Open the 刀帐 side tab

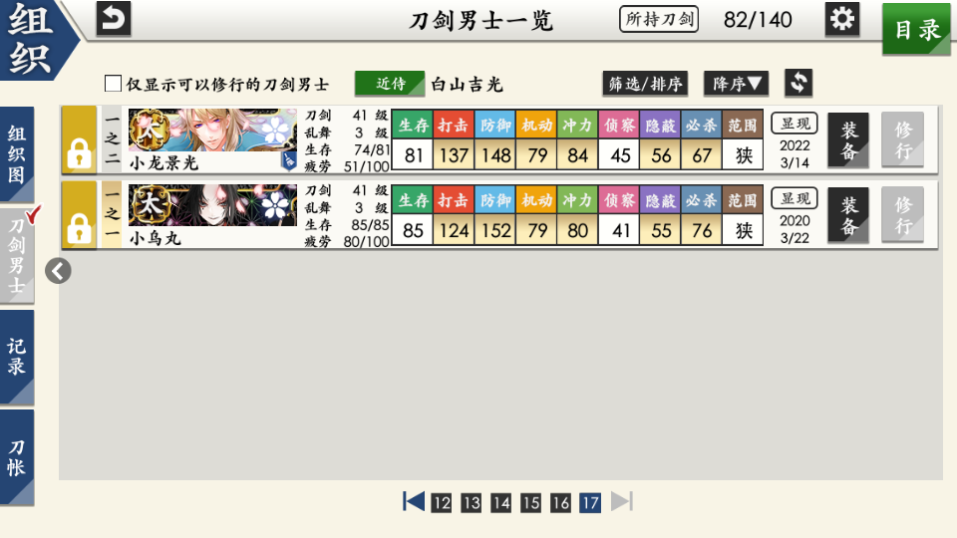click(17, 456)
